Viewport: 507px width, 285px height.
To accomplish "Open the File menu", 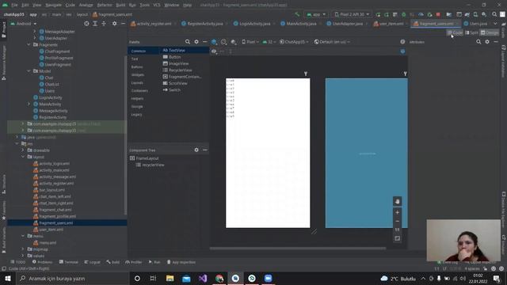I will (x=14, y=5).
